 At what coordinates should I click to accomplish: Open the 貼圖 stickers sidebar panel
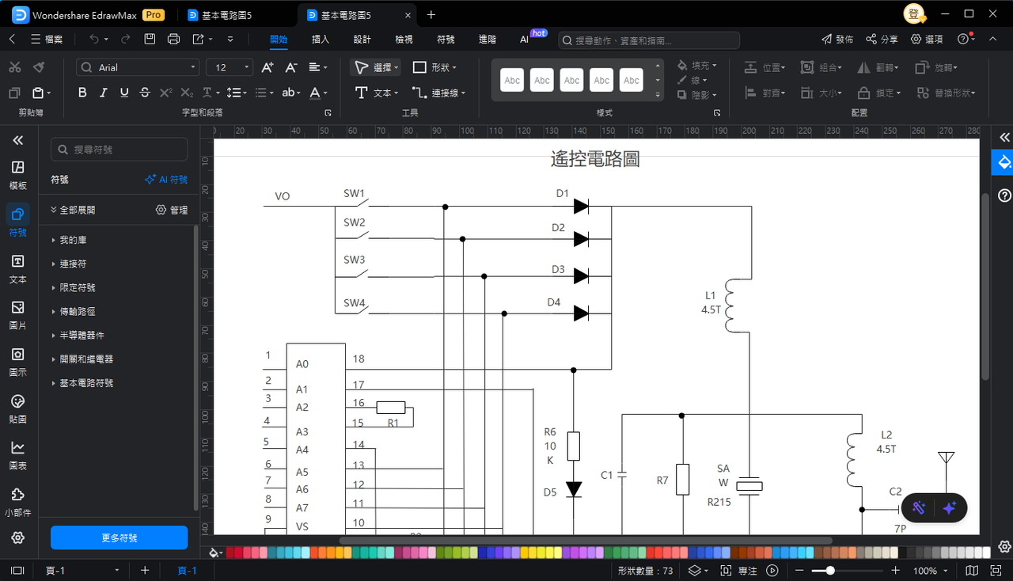(x=17, y=408)
